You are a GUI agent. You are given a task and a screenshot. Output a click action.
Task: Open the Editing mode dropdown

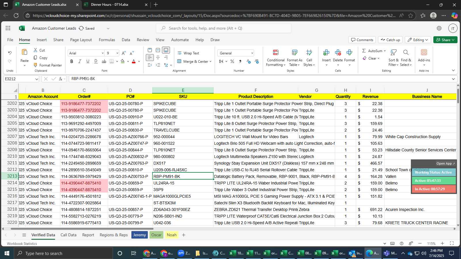(418, 40)
